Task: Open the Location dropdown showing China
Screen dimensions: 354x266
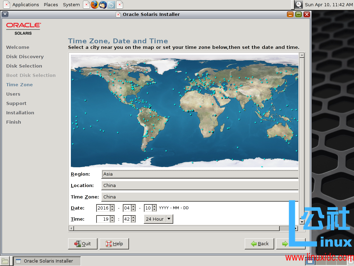Action: (200, 186)
